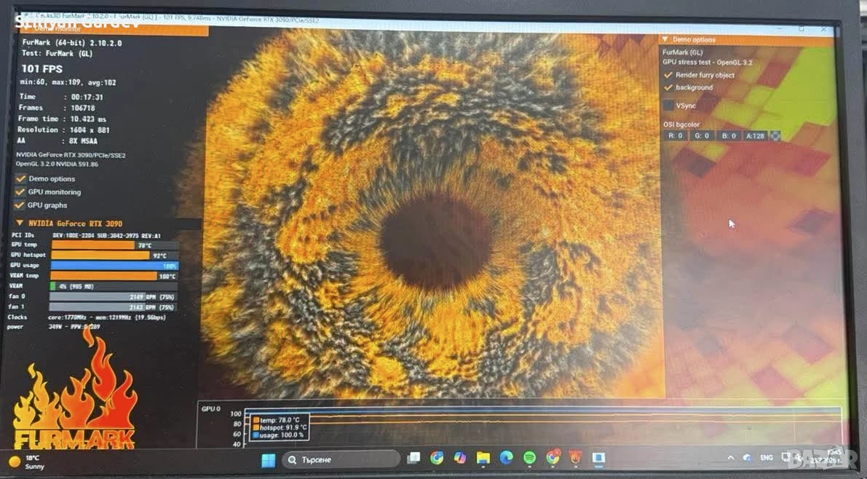Open Task View from the taskbar
The width and height of the screenshot is (867, 479).
[x=413, y=458]
